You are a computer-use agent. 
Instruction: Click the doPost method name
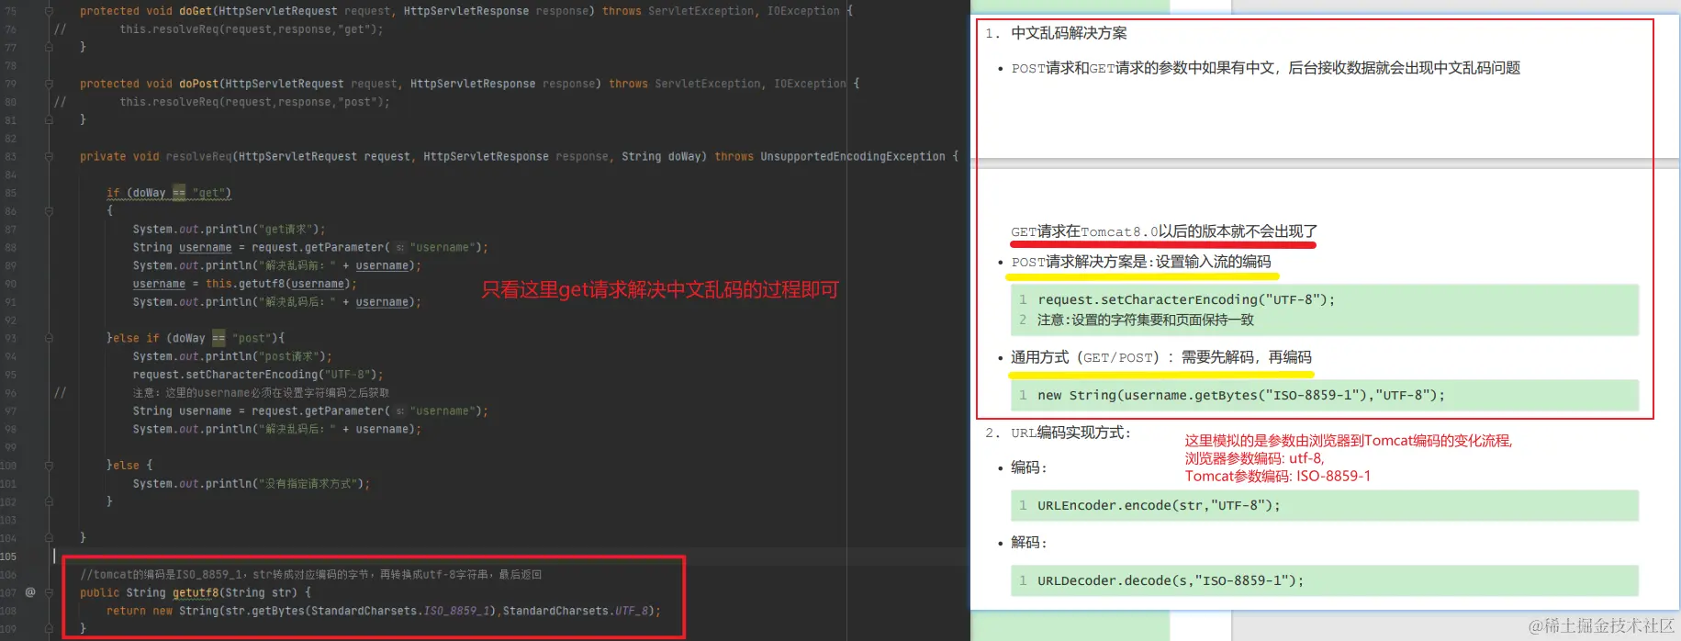click(x=199, y=84)
